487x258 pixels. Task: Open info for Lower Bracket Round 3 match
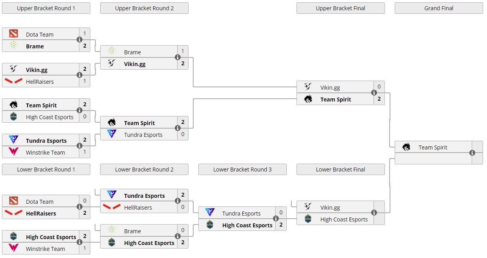point(276,219)
